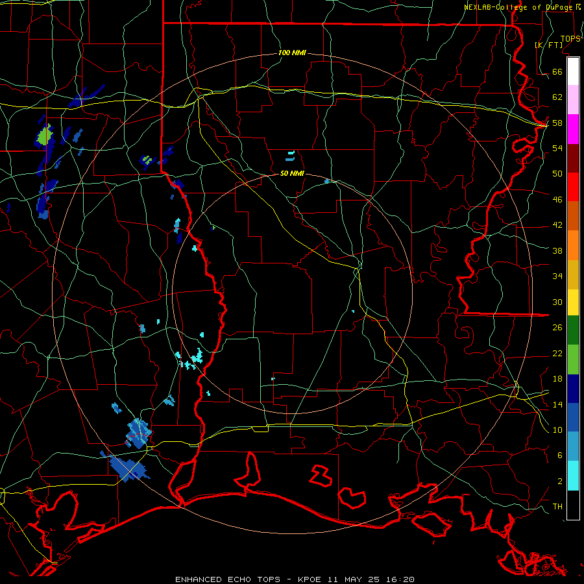Viewport: 584px width, 584px height.
Task: Click the legend value '10'
Action: coord(557,430)
